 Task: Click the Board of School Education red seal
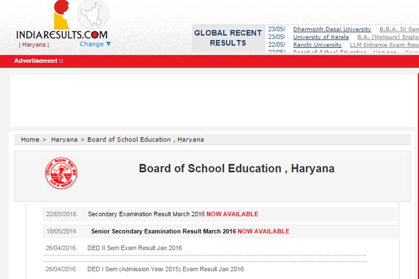(x=61, y=173)
